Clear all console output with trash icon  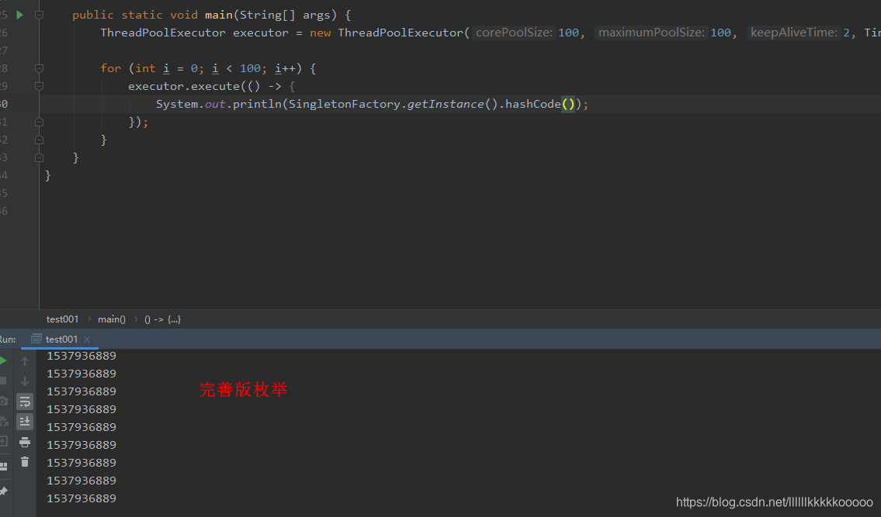(x=25, y=461)
